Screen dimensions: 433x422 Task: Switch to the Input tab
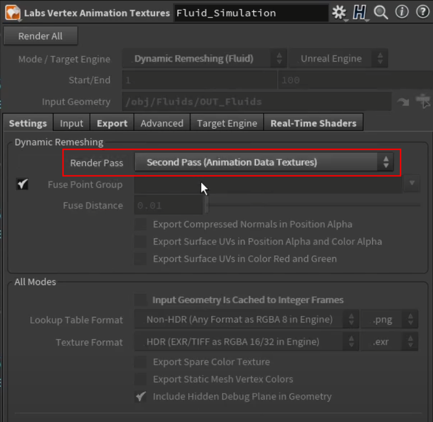(x=72, y=123)
